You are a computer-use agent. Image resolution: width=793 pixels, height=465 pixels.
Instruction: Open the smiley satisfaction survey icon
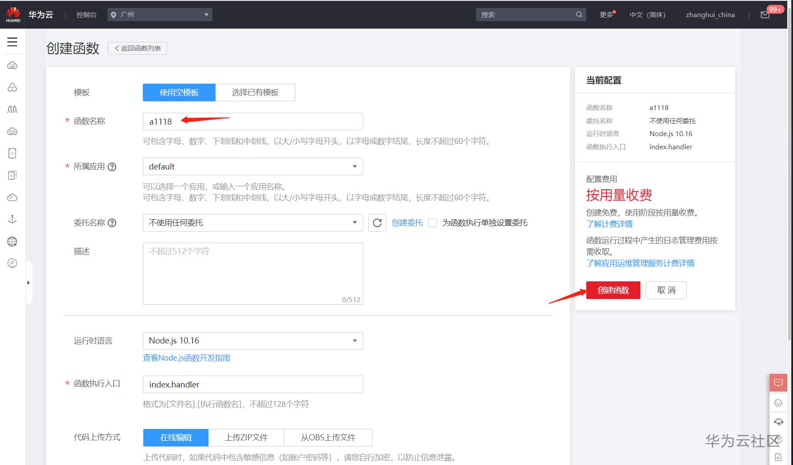(778, 403)
